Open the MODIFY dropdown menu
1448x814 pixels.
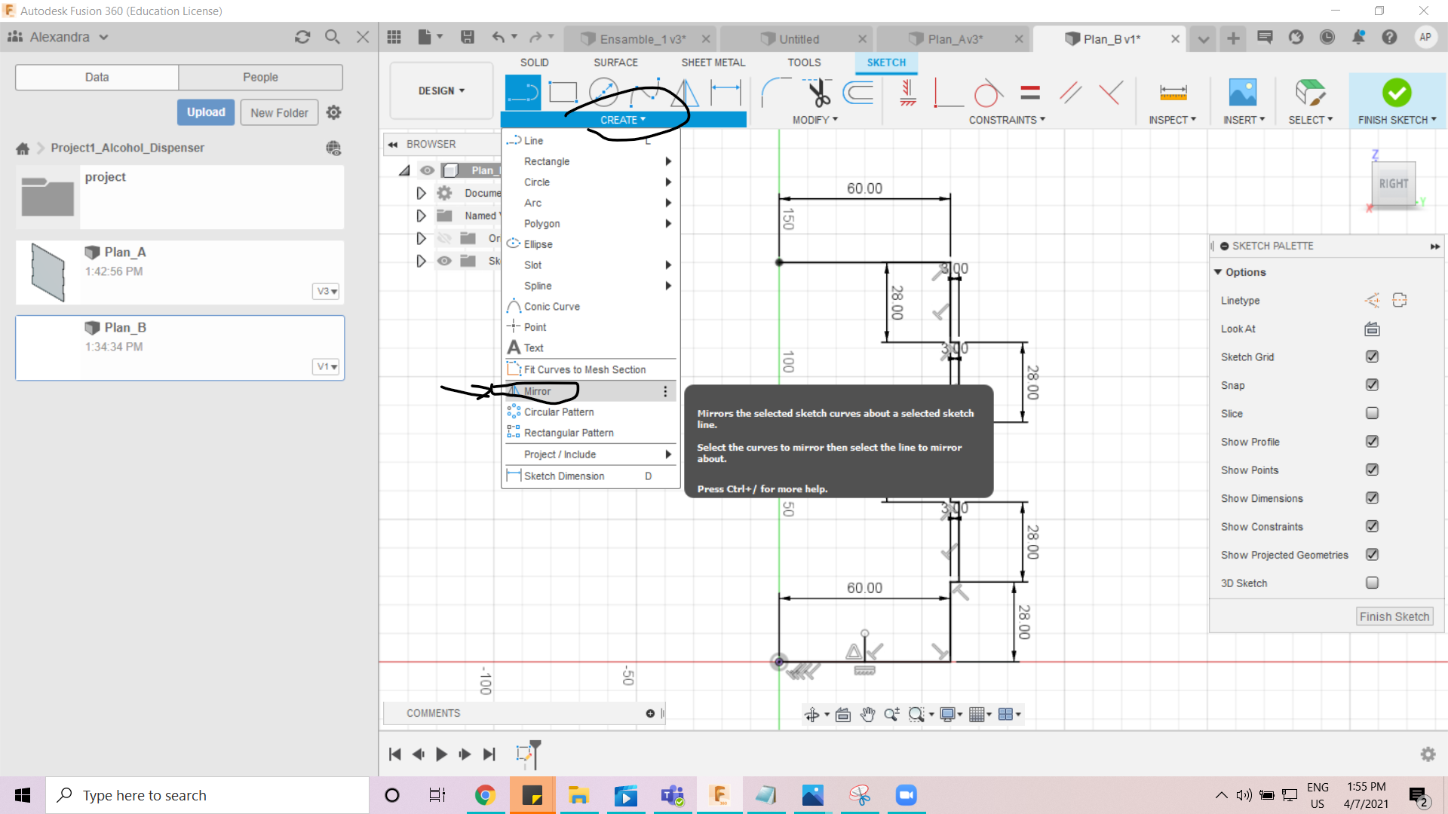coord(815,120)
